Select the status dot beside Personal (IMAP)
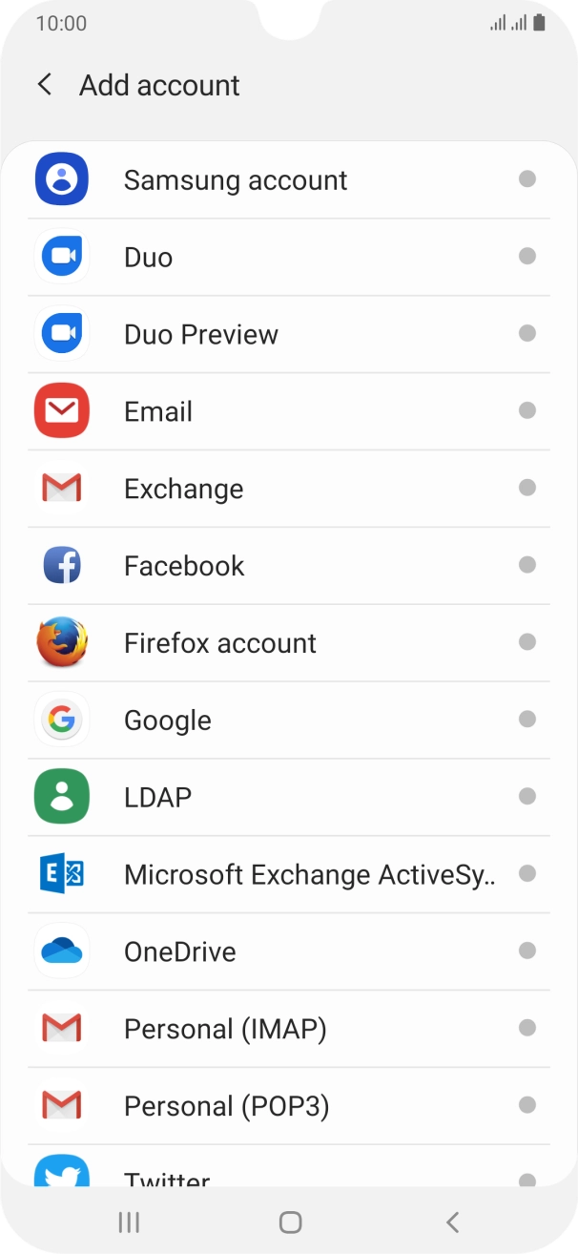This screenshot has height=1254, width=578. tap(526, 1028)
